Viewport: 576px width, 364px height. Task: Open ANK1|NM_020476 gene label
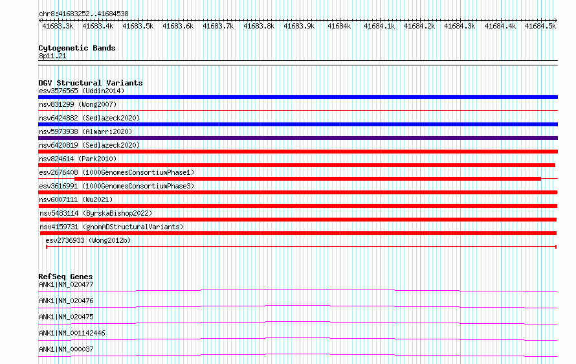pos(66,301)
